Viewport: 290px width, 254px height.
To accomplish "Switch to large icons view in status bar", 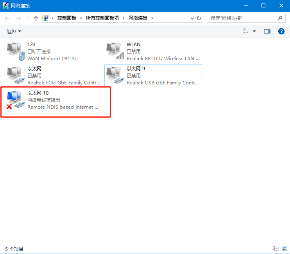I will 284,249.
